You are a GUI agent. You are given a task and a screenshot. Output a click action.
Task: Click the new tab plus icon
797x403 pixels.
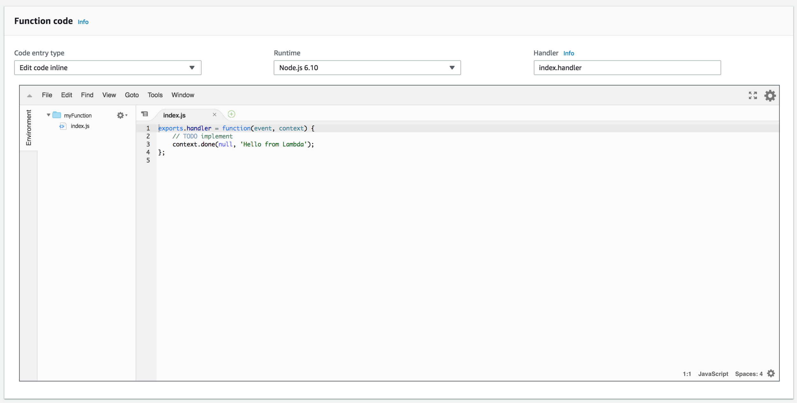click(x=231, y=114)
